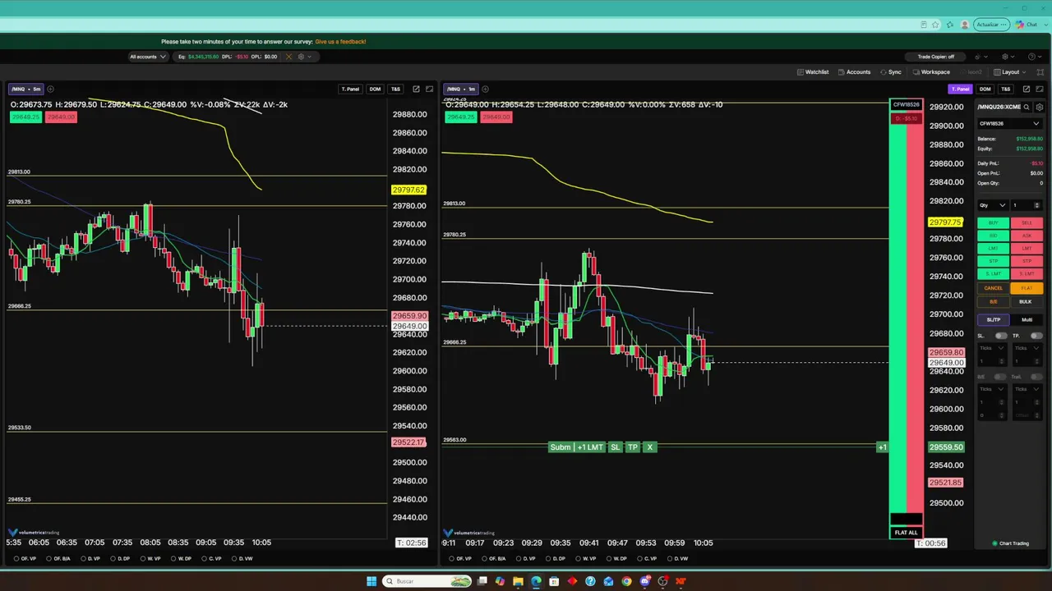Switch to Multi tab
Viewport: 1052px width, 591px height.
pyautogui.click(x=1027, y=320)
